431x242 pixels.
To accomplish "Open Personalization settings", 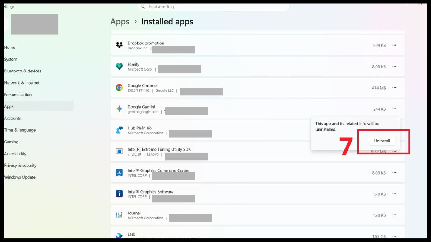I will 18,95.
